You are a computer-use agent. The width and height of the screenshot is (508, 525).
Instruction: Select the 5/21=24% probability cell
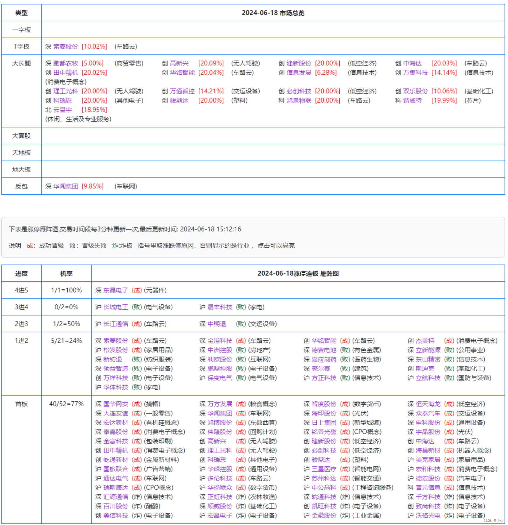tap(66, 341)
